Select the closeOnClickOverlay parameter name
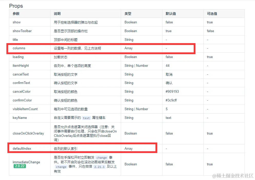Screen dimensions: 255x180 pyautogui.click(x=28, y=133)
